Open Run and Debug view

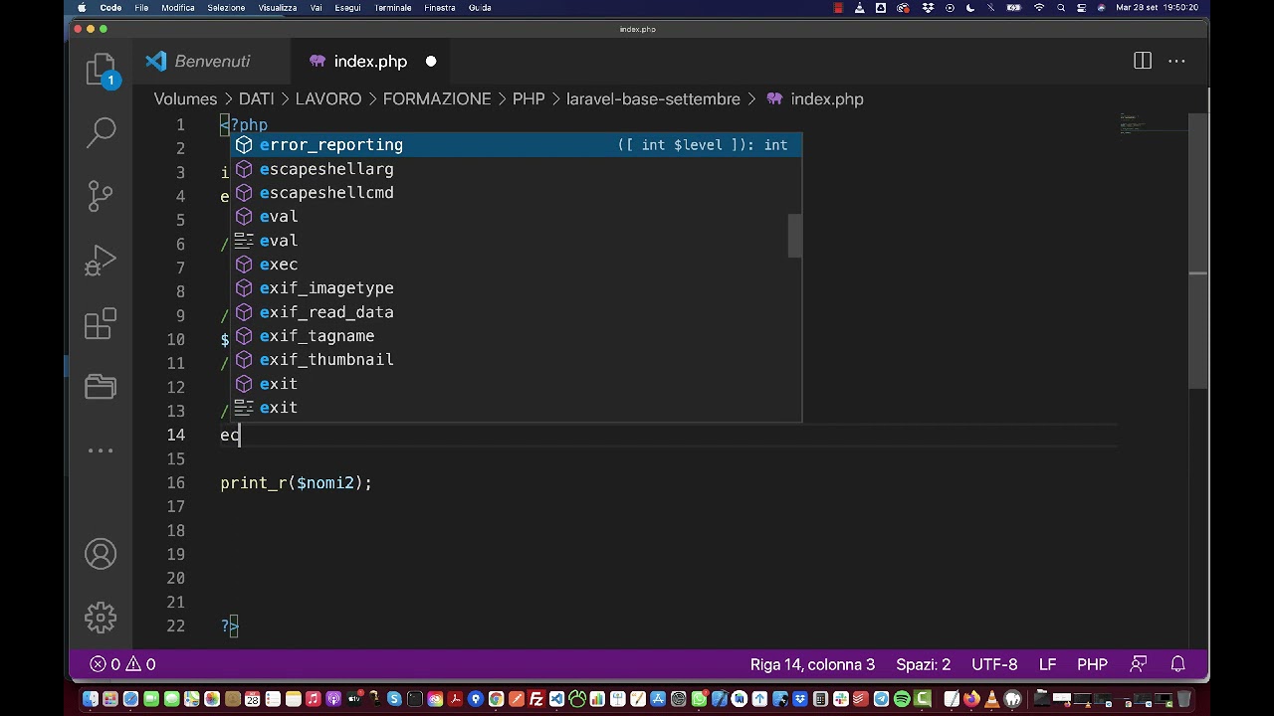click(101, 261)
